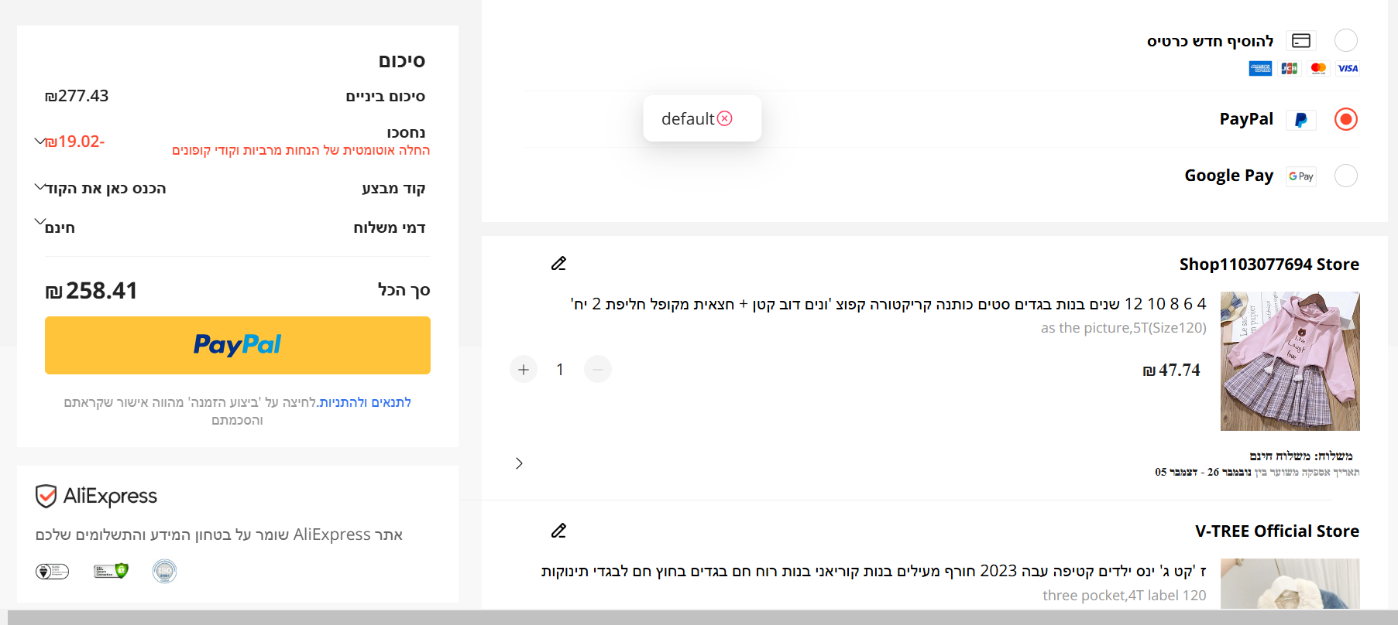Click the credit card outline icon

pyautogui.click(x=1301, y=40)
